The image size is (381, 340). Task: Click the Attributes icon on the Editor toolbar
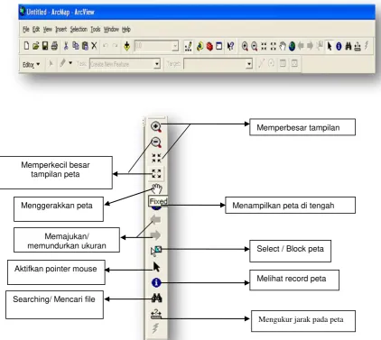point(283,63)
